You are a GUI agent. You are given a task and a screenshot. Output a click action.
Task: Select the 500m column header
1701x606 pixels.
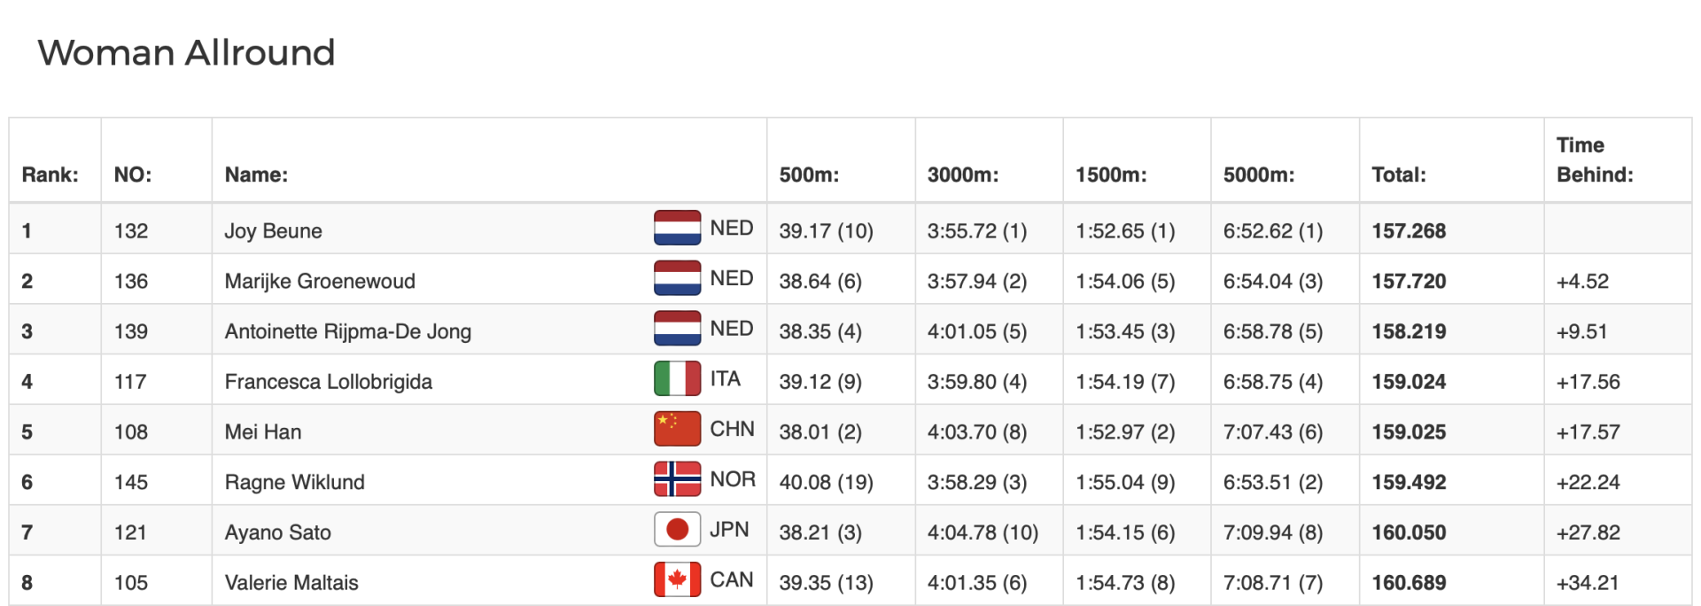tap(809, 175)
